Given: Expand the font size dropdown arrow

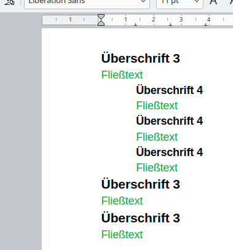Looking at the screenshot, I should [x=197, y=2].
